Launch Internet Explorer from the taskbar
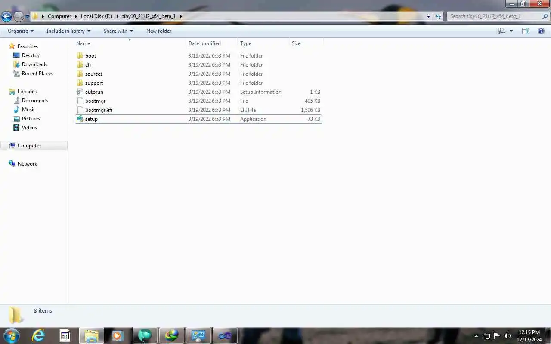This screenshot has width=551, height=344. pyautogui.click(x=38, y=335)
